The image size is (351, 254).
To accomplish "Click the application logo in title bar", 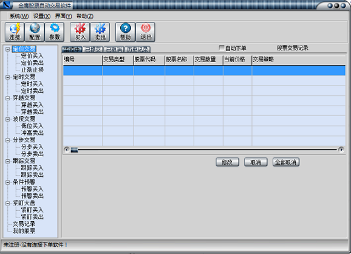I will pos(6,5).
